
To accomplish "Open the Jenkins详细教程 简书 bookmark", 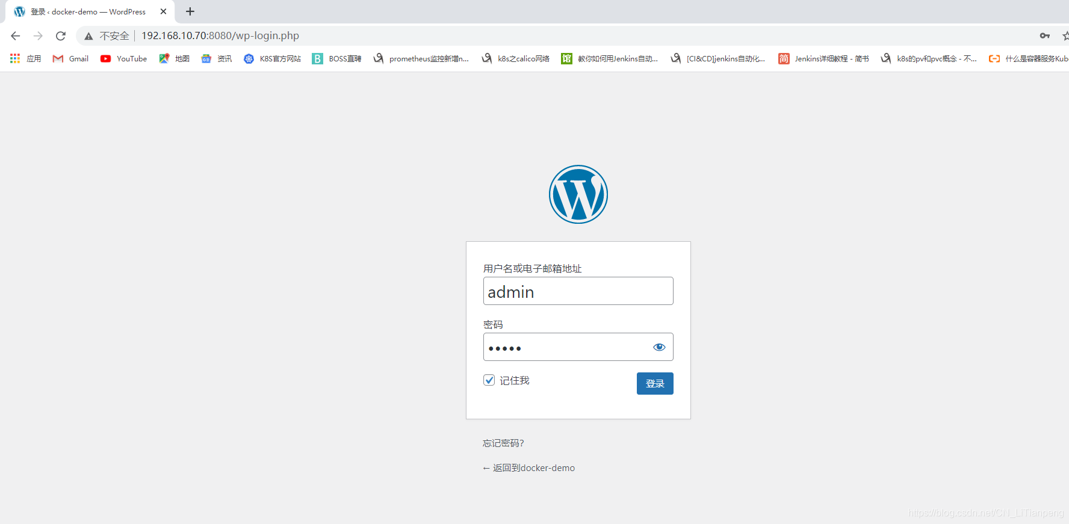I will [x=823, y=58].
